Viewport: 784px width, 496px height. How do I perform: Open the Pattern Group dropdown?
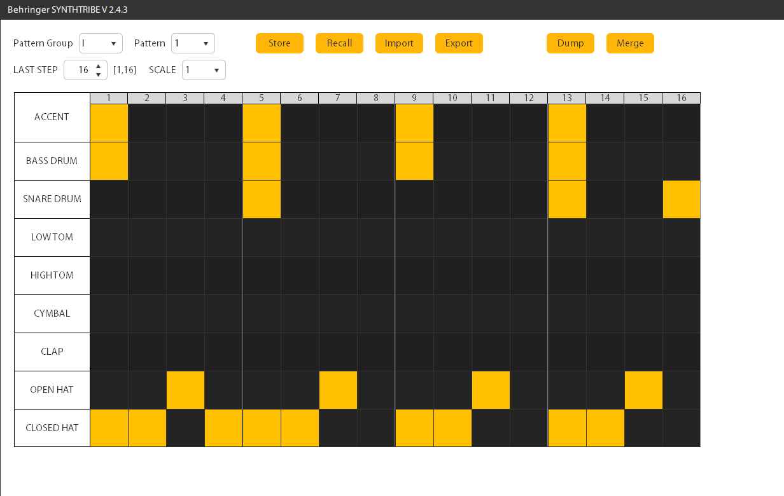101,43
